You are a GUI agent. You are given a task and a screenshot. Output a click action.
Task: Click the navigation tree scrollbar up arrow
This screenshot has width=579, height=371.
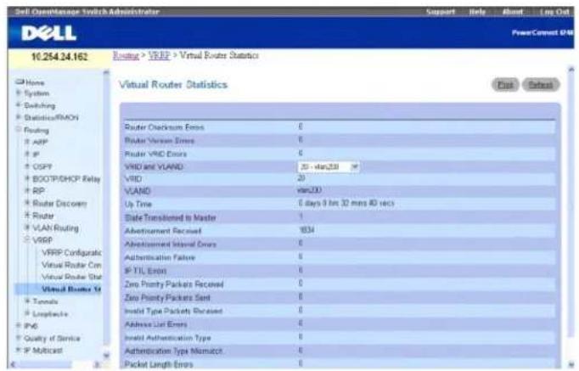tap(106, 73)
